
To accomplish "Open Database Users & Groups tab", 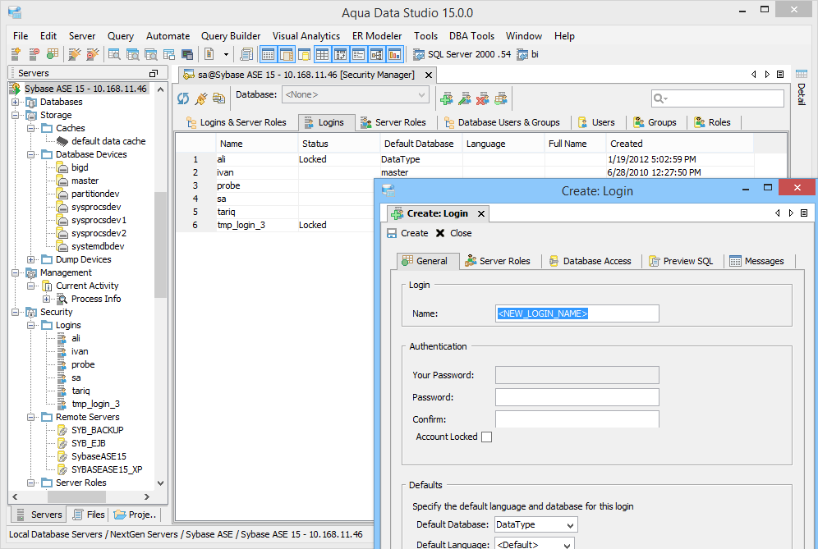I will (502, 122).
